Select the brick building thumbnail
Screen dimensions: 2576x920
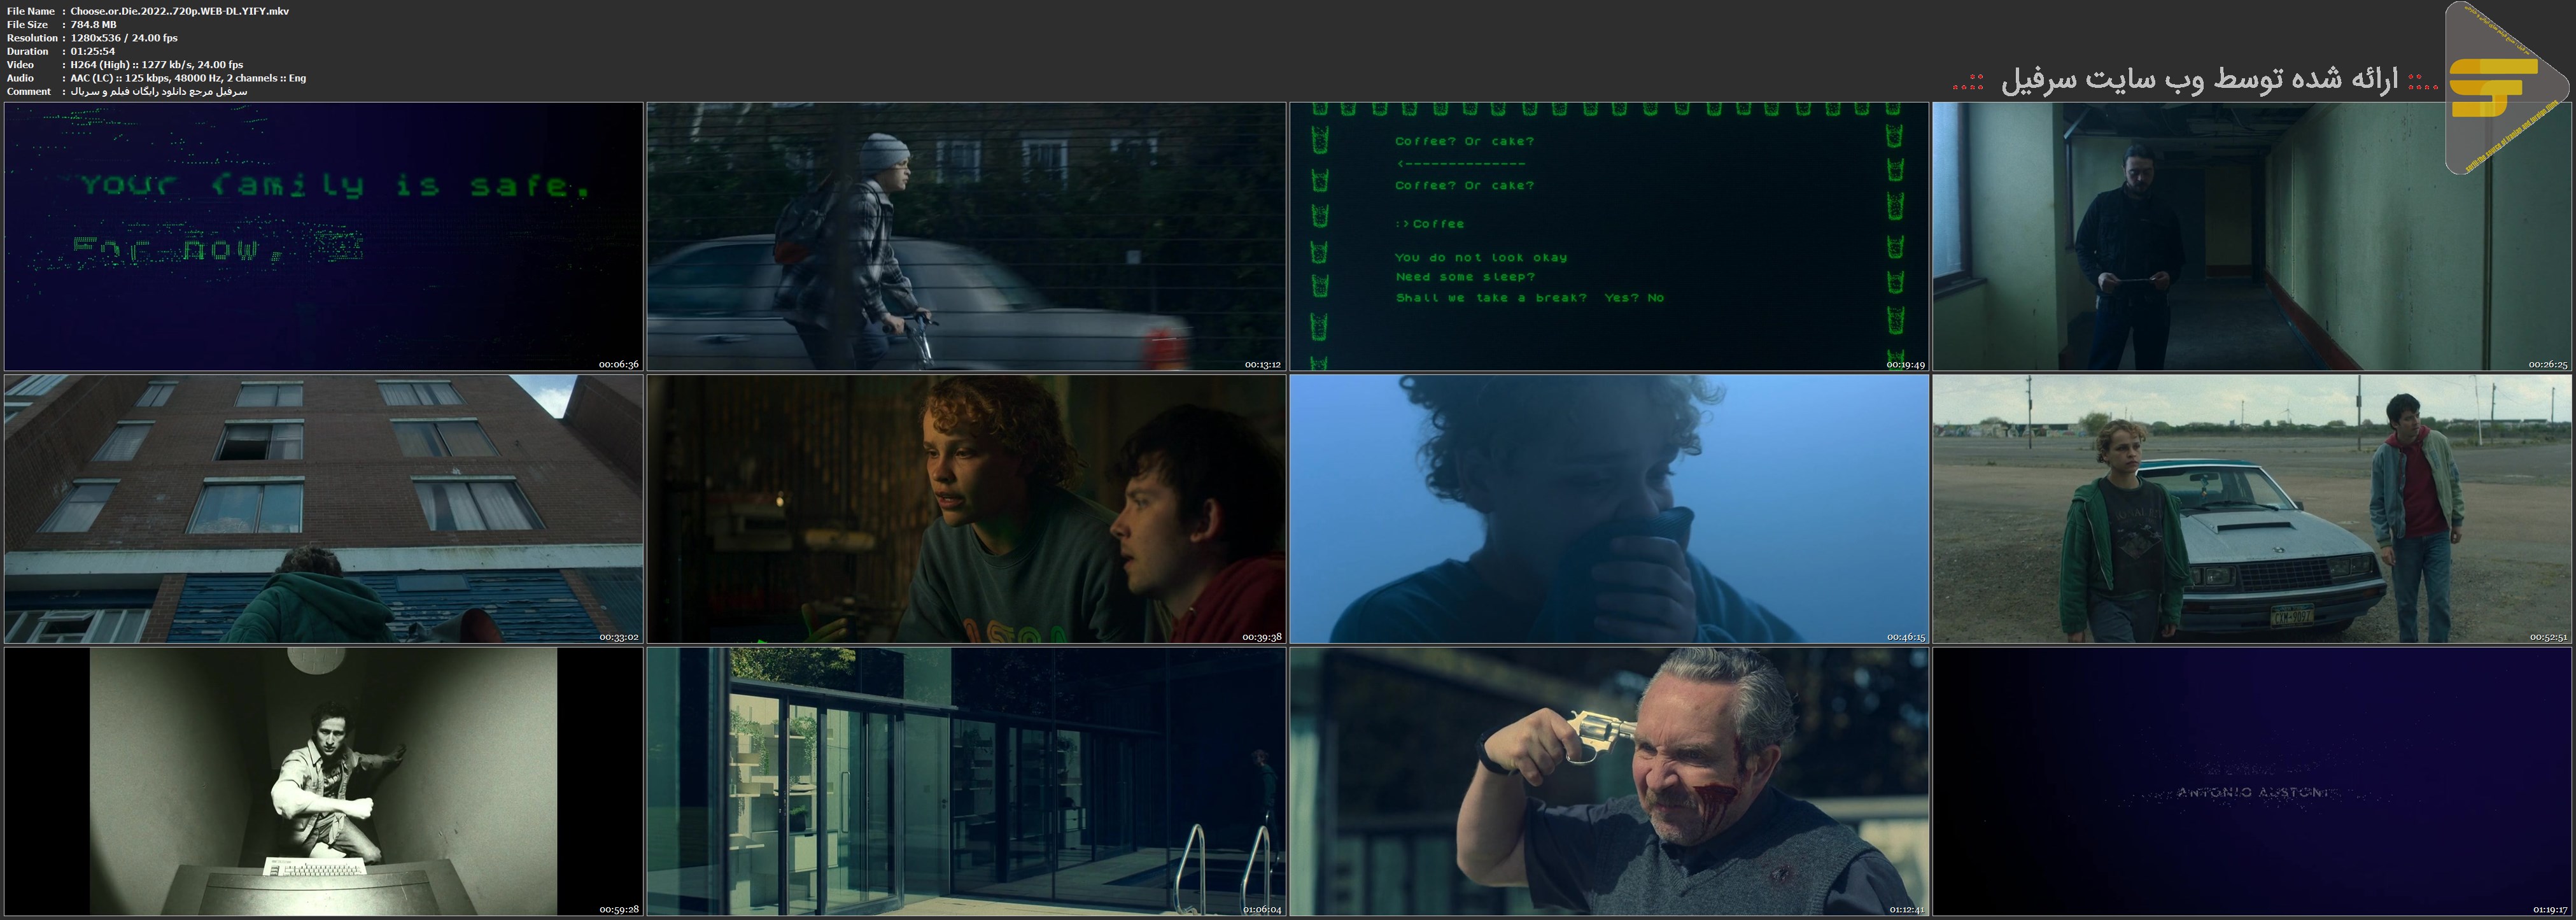click(x=323, y=509)
